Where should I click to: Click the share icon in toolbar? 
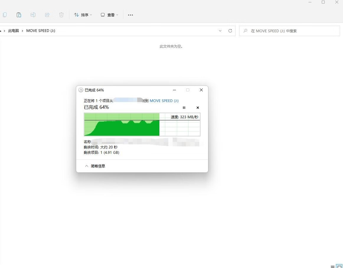pos(47,15)
